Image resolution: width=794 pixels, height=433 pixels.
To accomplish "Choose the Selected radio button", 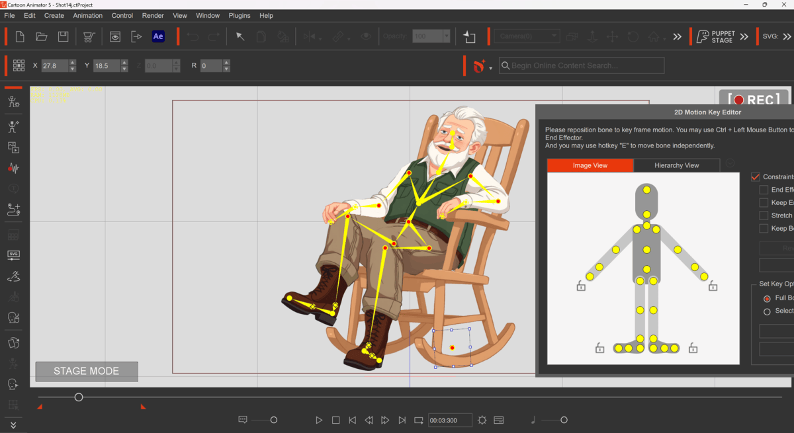I will pyautogui.click(x=767, y=311).
